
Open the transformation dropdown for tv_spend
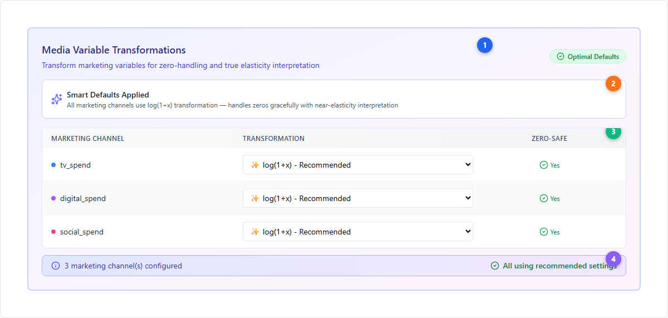[358, 165]
